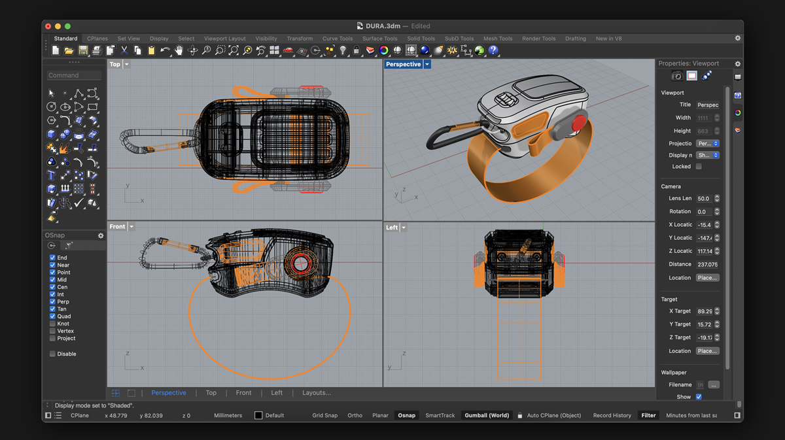Click the Undo arrow icon
This screenshot has width=785, height=440.
point(165,50)
